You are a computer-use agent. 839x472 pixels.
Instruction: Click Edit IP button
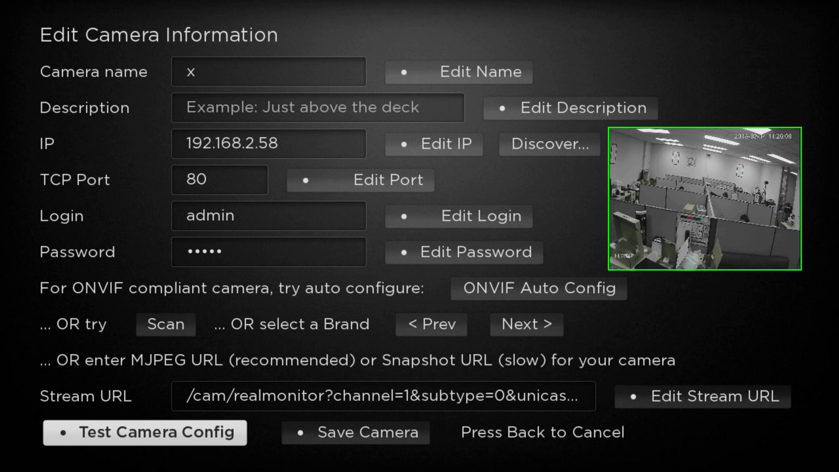tap(433, 144)
